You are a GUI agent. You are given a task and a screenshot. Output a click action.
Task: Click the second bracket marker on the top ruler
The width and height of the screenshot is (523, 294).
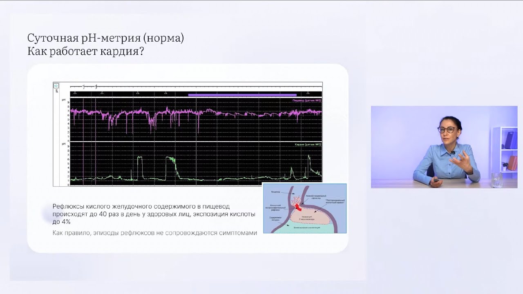point(96,87)
